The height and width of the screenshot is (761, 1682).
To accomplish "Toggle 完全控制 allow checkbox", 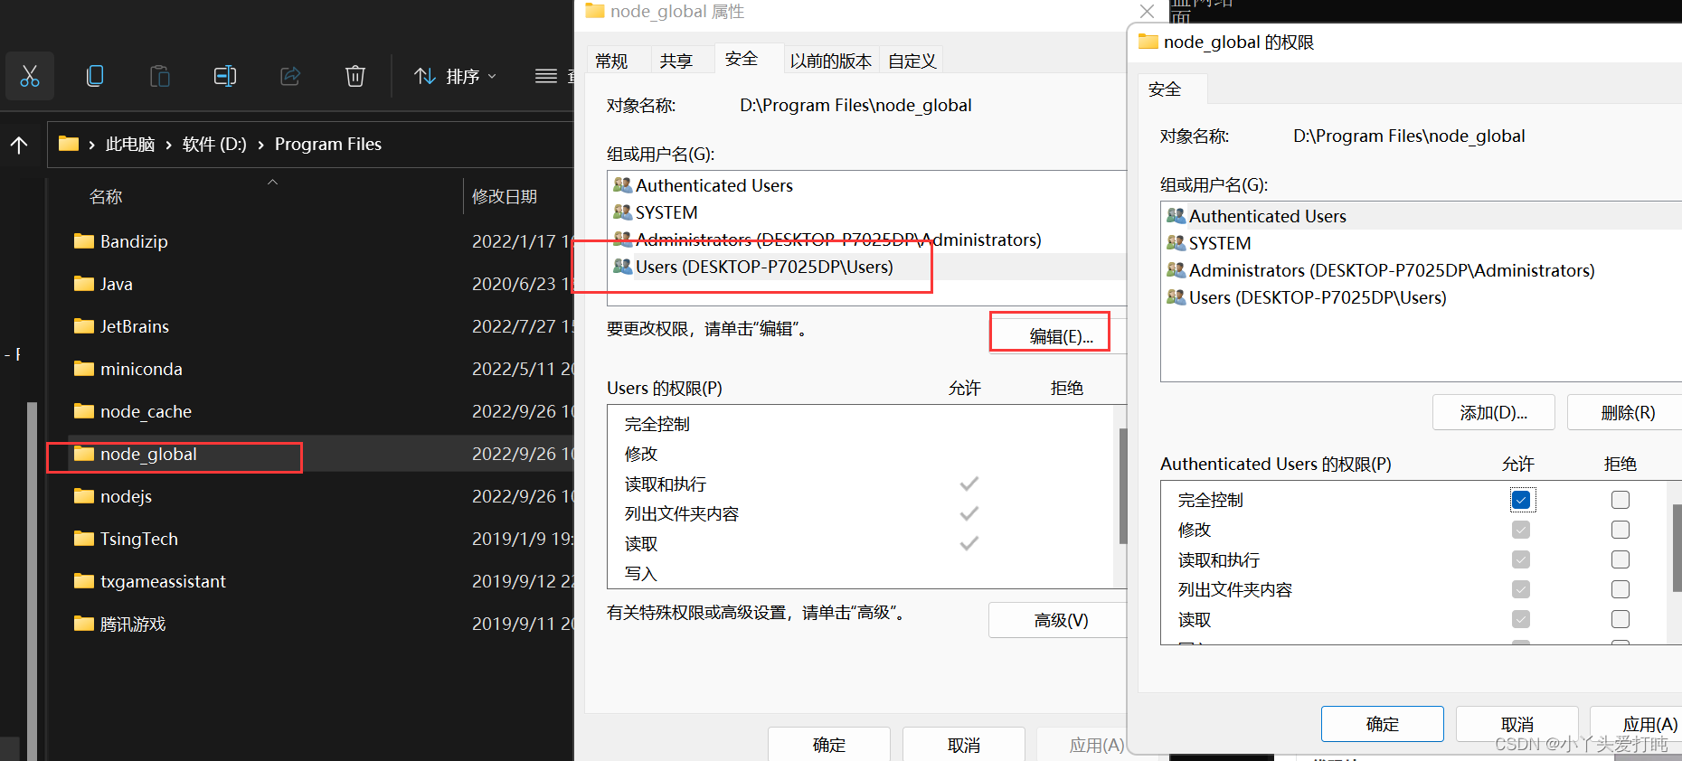I will click(1521, 500).
